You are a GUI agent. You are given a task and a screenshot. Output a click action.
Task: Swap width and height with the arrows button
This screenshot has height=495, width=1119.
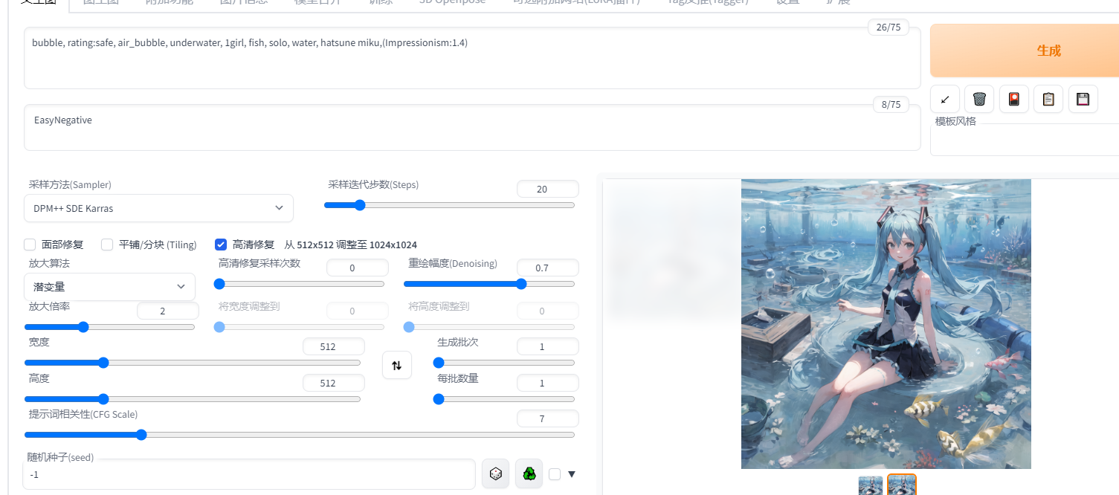(397, 365)
